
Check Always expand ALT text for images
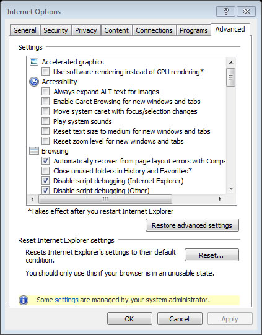coord(45,92)
